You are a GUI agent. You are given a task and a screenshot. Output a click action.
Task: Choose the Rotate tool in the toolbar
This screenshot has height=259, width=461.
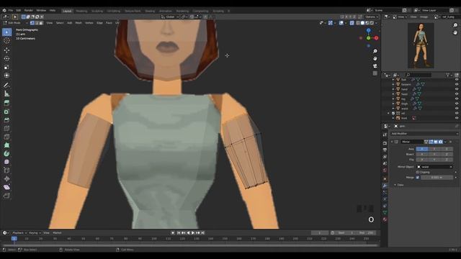[6, 58]
